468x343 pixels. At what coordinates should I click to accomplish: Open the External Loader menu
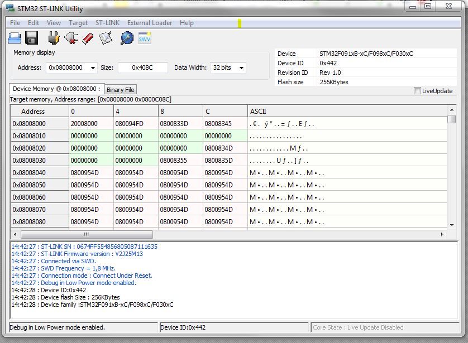pyautogui.click(x=150, y=23)
